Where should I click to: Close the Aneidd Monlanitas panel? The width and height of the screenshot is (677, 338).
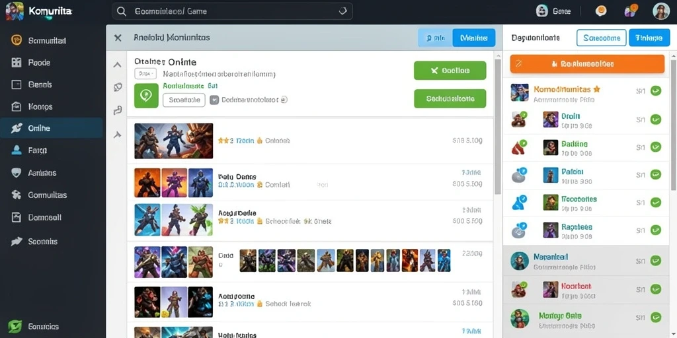coord(118,38)
